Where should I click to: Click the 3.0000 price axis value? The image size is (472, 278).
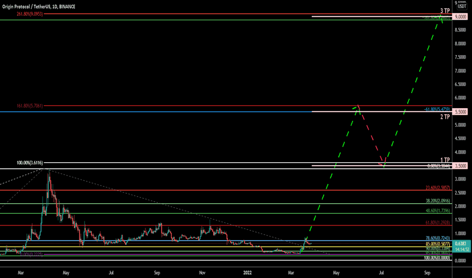(460, 179)
